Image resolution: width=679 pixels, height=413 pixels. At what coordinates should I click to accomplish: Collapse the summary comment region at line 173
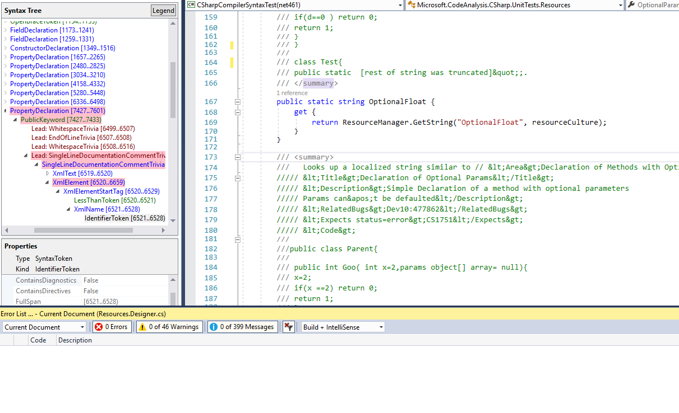point(237,157)
